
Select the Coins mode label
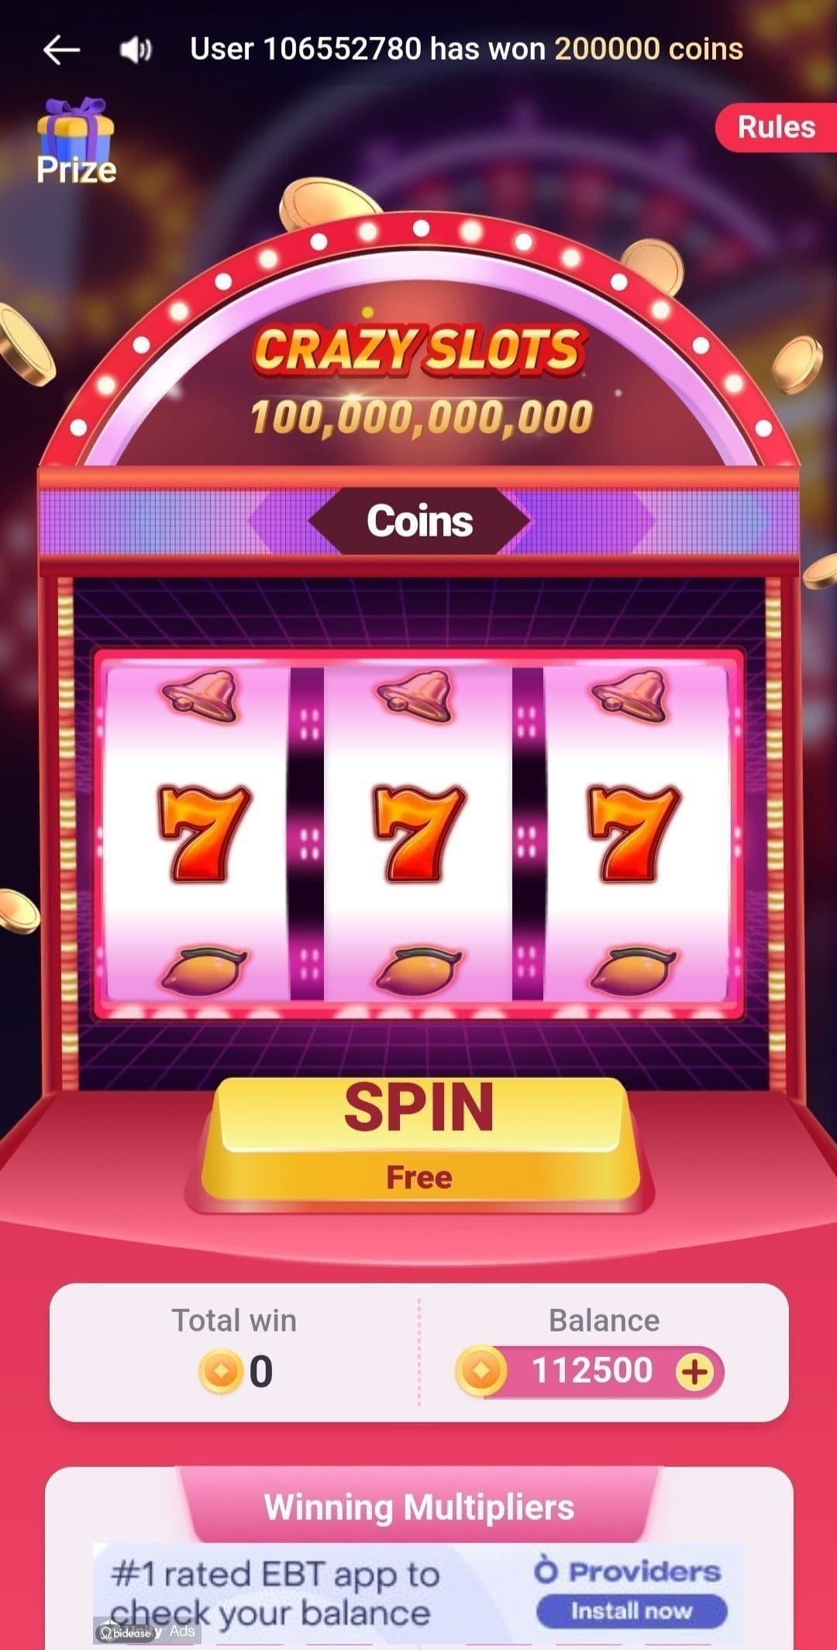tap(419, 521)
